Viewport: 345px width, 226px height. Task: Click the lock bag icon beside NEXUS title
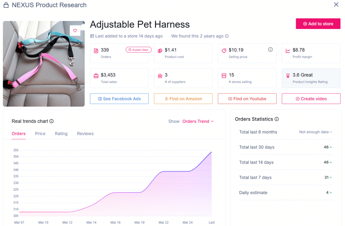pyautogui.click(x=6, y=5)
